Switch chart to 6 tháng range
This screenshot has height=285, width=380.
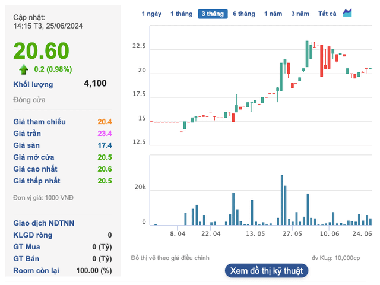coord(243,14)
